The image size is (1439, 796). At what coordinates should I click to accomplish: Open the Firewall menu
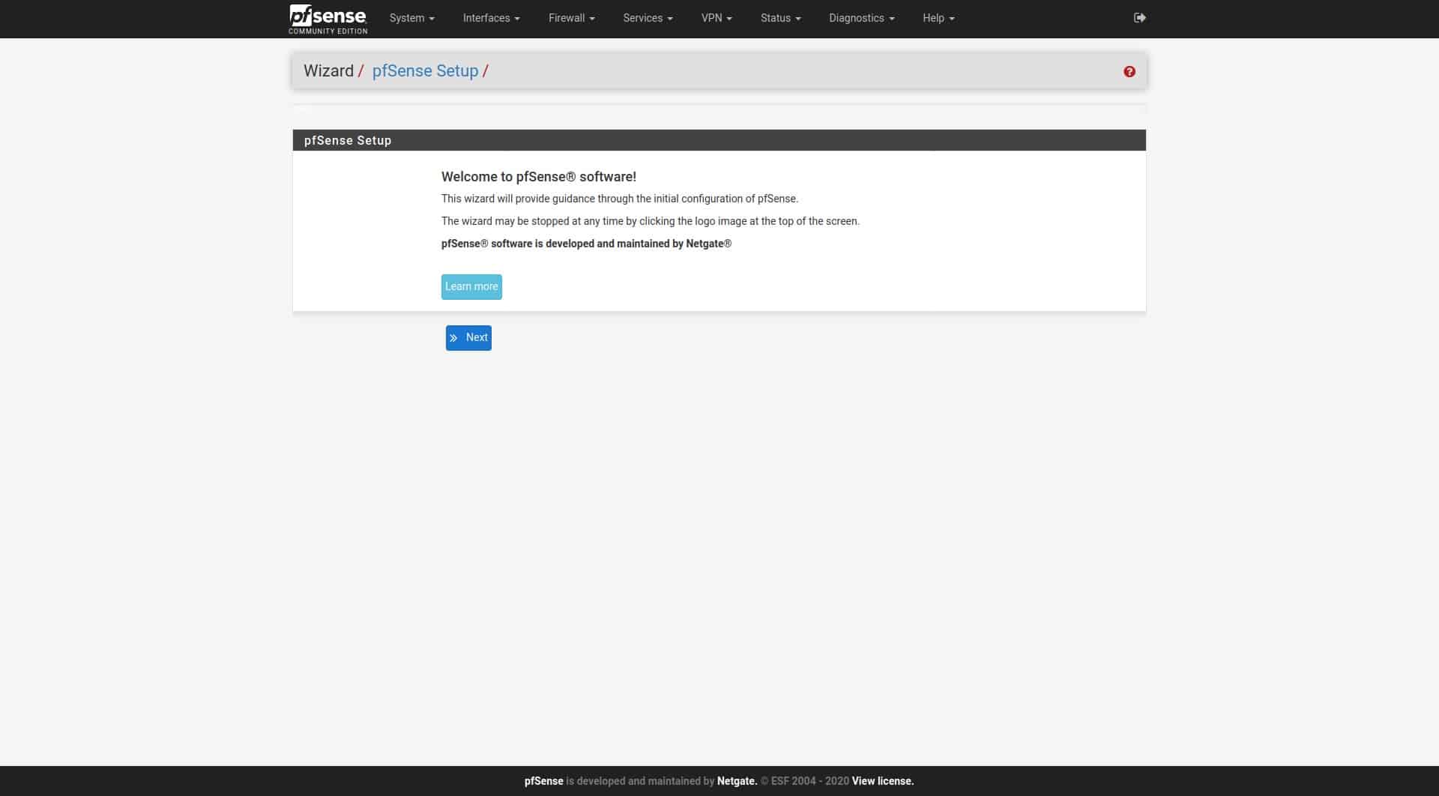pos(571,18)
